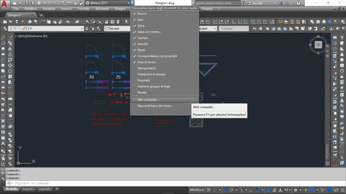
Task: Open the Modifica menu
Action: pyautogui.click(x=30, y=9)
